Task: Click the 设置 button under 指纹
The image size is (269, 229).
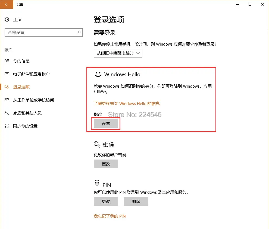Action: click(x=106, y=123)
